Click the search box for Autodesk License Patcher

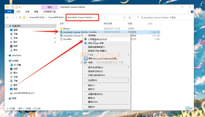(x=163, y=17)
